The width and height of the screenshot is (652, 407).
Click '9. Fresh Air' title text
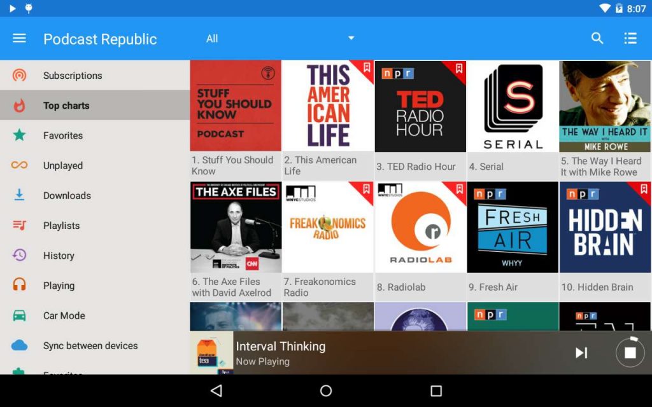(x=493, y=287)
